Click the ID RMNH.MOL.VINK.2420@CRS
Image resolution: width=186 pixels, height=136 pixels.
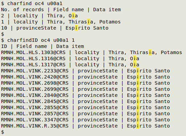(x=35, y=77)
